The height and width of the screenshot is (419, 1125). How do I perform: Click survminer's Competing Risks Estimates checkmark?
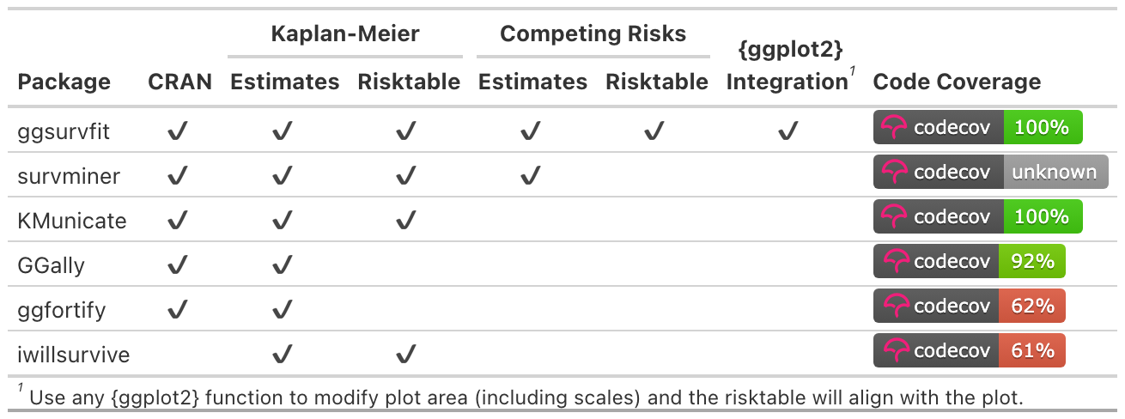point(531,176)
